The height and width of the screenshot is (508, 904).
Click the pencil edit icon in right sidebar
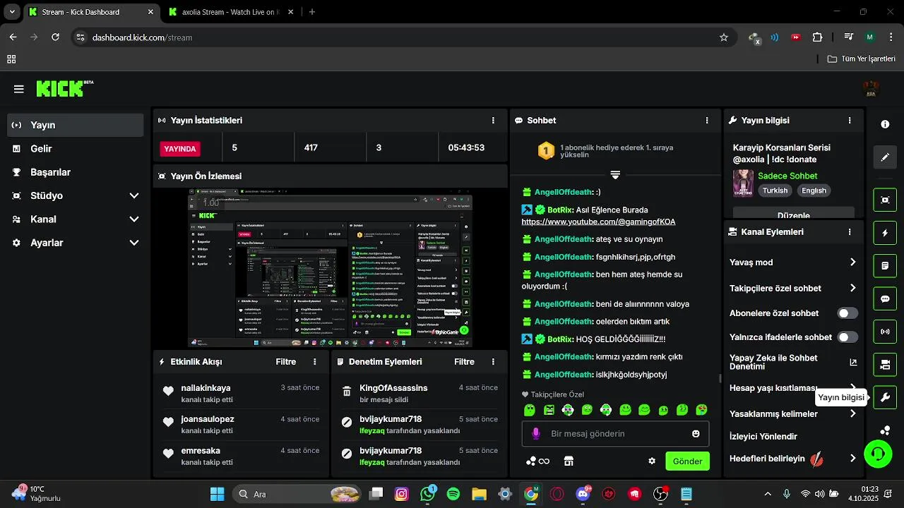(x=885, y=157)
